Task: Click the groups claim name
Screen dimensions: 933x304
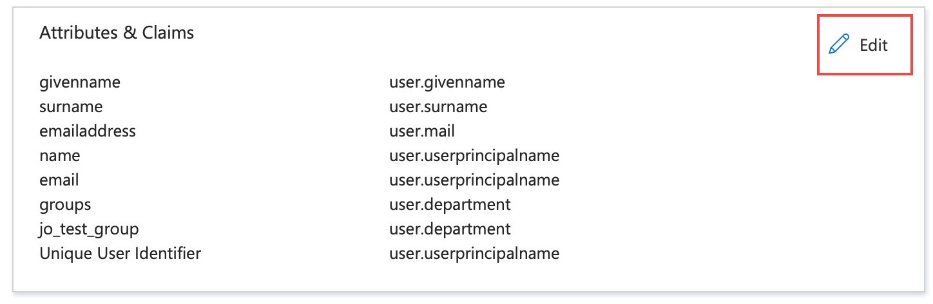Action: point(65,205)
